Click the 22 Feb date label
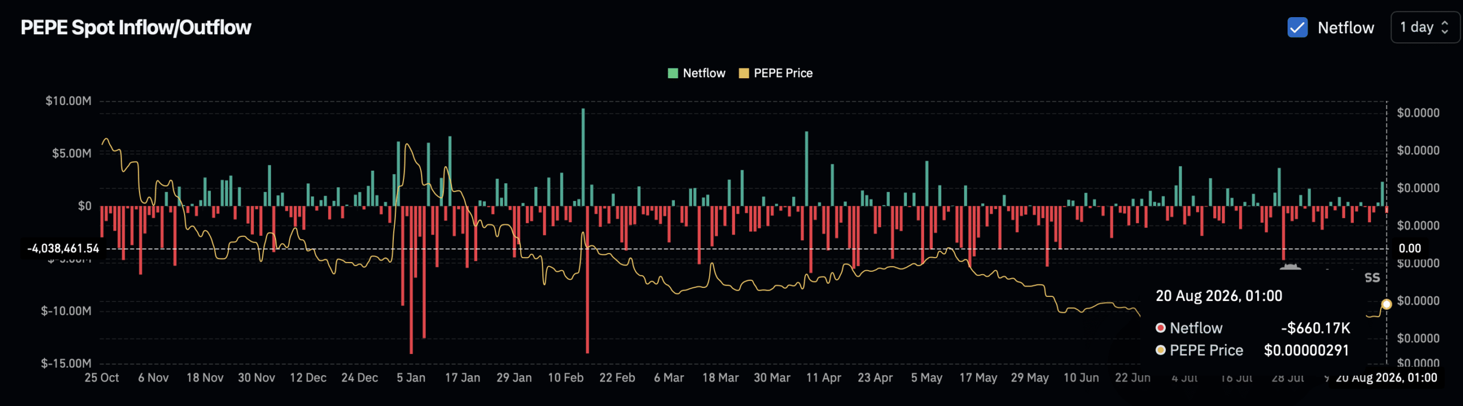The height and width of the screenshot is (406, 1463). pos(617,378)
